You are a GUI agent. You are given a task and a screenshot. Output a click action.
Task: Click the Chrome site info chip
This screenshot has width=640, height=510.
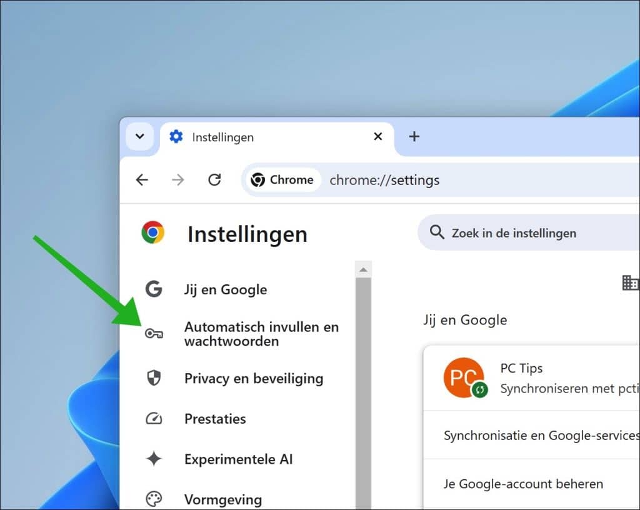coord(282,179)
